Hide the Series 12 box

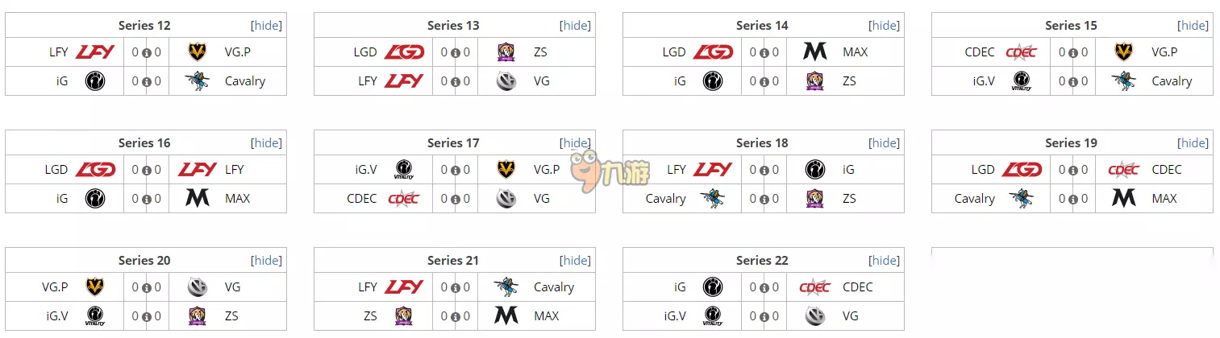coord(266,26)
